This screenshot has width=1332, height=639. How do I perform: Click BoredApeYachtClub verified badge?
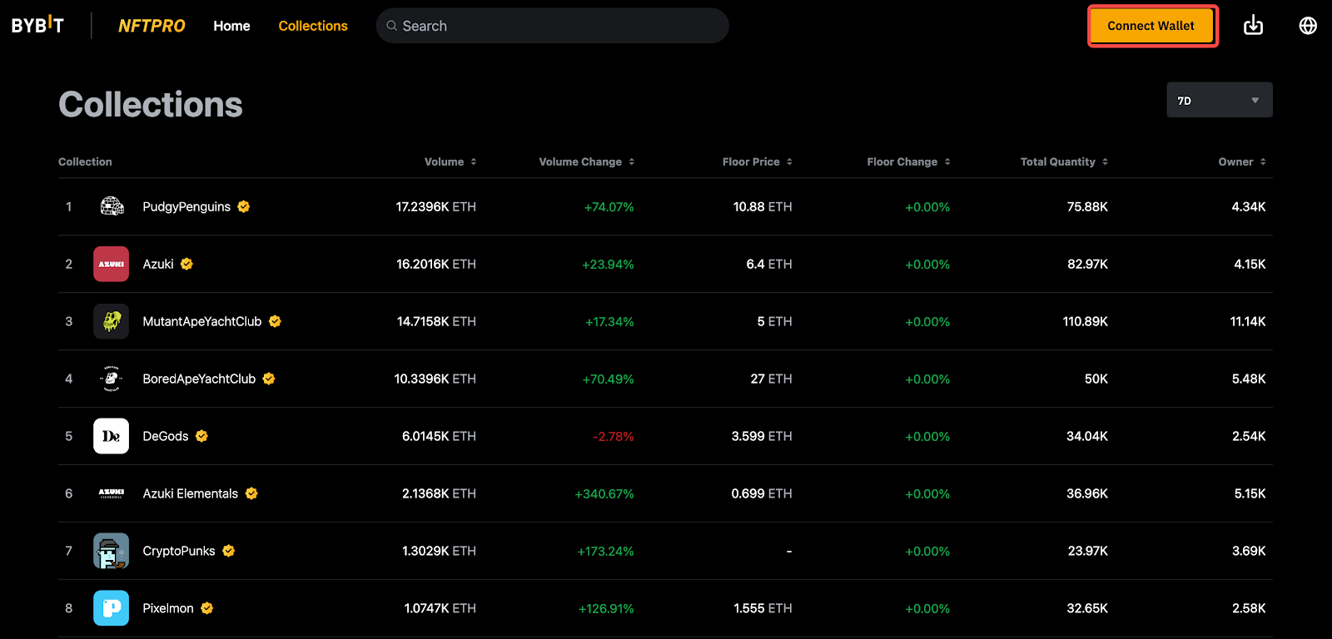[x=269, y=379]
